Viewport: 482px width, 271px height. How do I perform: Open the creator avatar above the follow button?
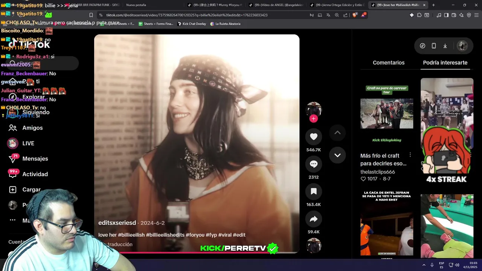tap(314, 110)
